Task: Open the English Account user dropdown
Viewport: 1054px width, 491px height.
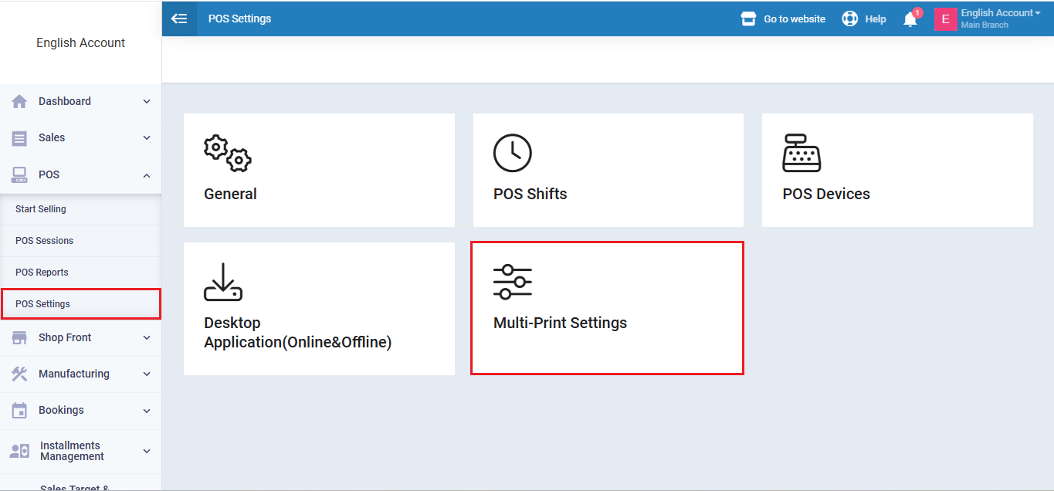Action: tap(999, 13)
